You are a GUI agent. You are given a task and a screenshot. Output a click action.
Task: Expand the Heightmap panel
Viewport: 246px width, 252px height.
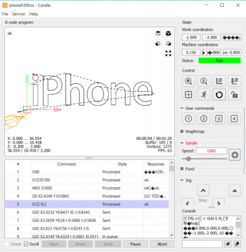(193, 132)
